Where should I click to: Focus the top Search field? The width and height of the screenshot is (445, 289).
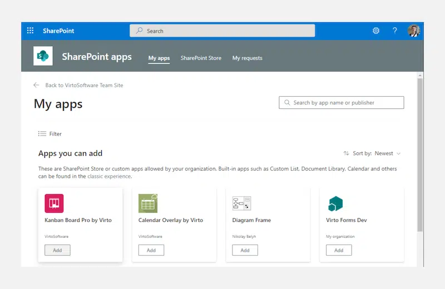click(x=222, y=31)
